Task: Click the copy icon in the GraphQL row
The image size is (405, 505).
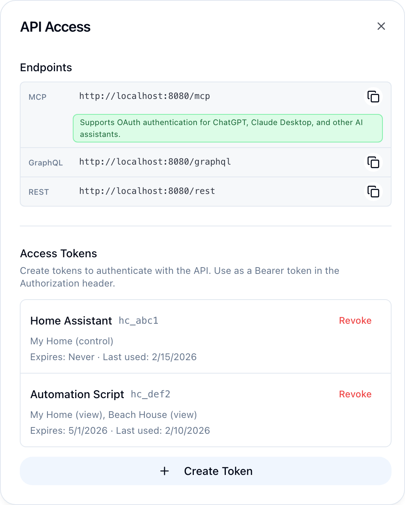Action: coord(373,162)
